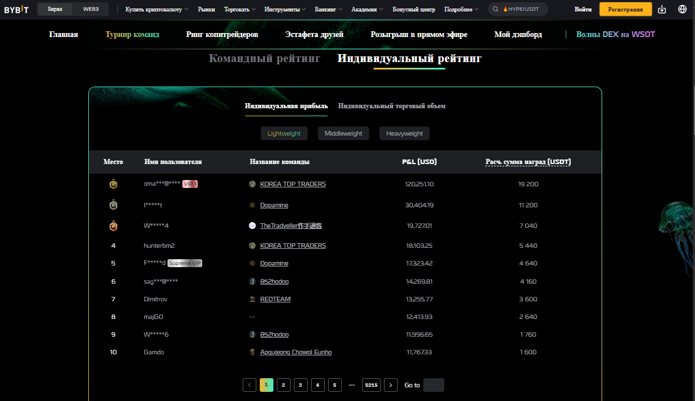Click the Bybit logo
This screenshot has height=401, width=695.
[x=17, y=9]
